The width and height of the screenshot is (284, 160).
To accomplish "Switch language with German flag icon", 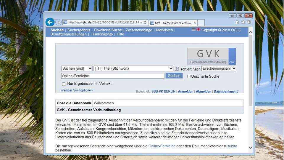I will point(193,30).
